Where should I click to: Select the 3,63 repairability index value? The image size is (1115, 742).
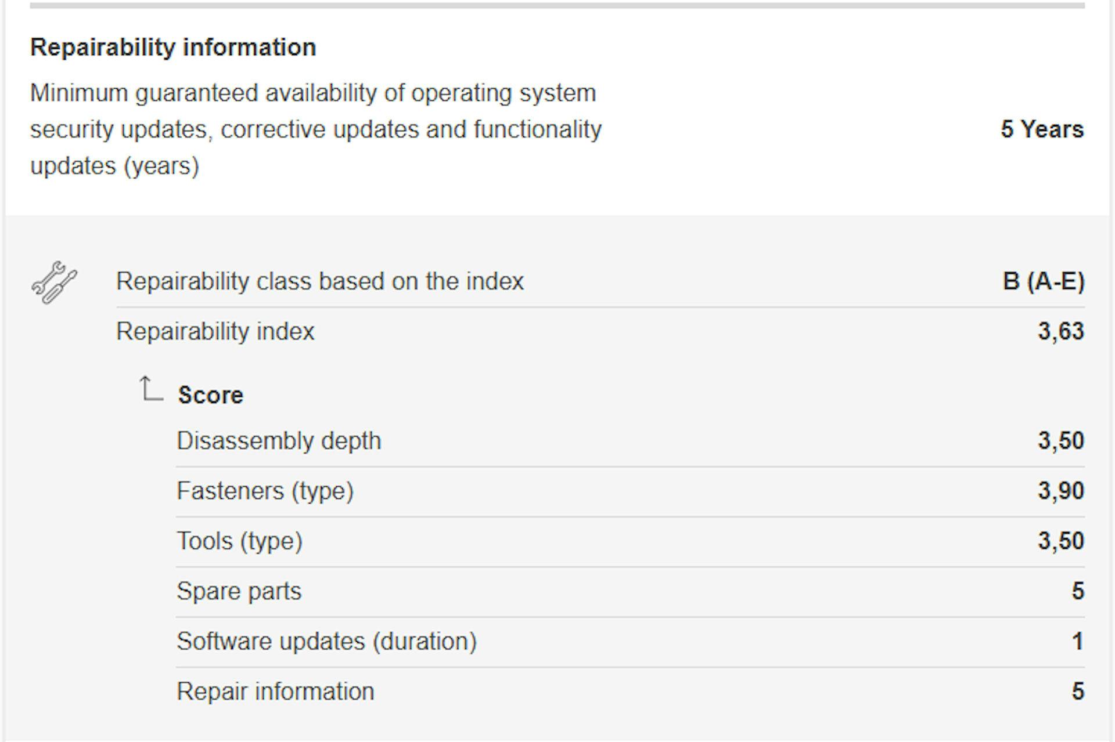pyautogui.click(x=1060, y=332)
